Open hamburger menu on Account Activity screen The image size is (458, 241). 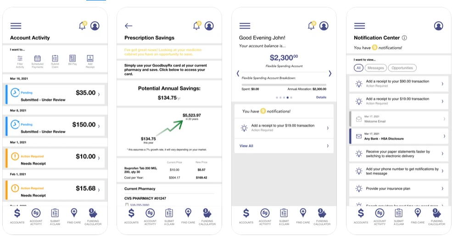pyautogui.click(x=16, y=26)
